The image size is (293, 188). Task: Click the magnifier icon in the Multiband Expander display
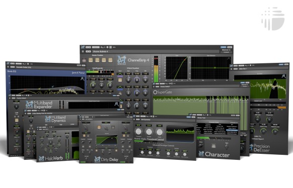coord(116,104)
